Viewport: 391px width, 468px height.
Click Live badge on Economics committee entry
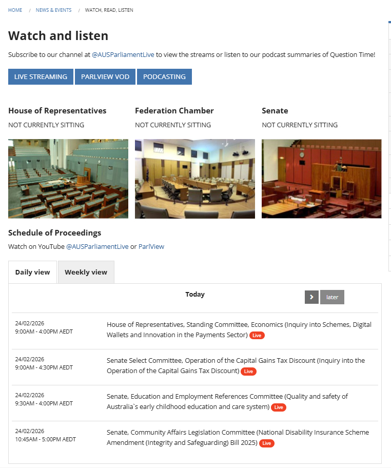[257, 336]
